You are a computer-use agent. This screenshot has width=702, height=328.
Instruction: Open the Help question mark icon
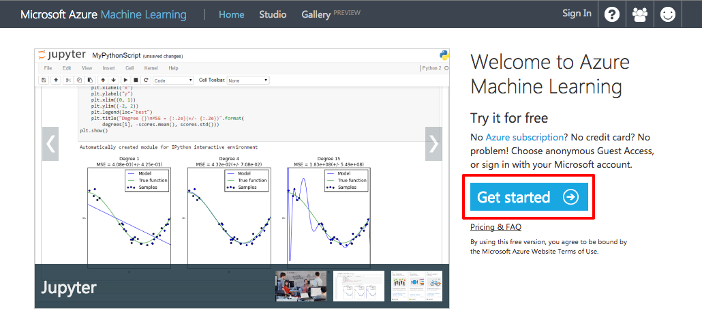pos(612,14)
